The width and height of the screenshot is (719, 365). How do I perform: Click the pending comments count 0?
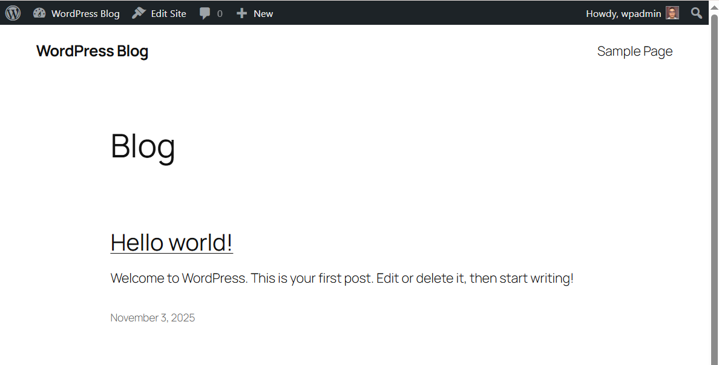tap(220, 13)
